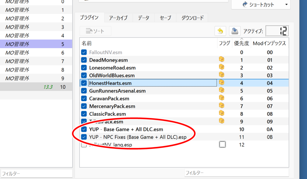Image resolution: width=307 pixels, height=179 pixels.
Task: Open the ダウンロード tab
Action: pyautogui.click(x=192, y=18)
